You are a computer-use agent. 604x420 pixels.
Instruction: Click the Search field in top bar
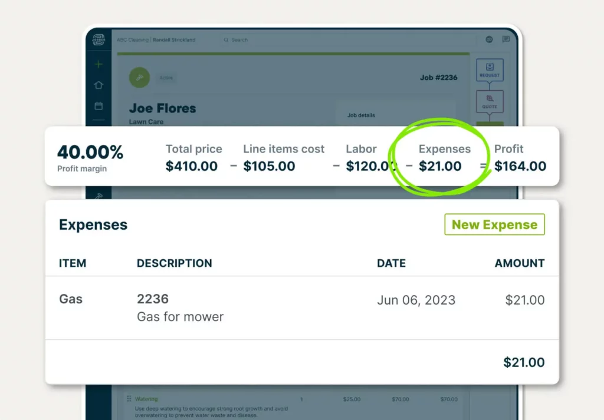(x=239, y=40)
